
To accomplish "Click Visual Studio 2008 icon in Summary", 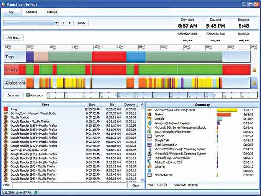I will pos(149,110).
